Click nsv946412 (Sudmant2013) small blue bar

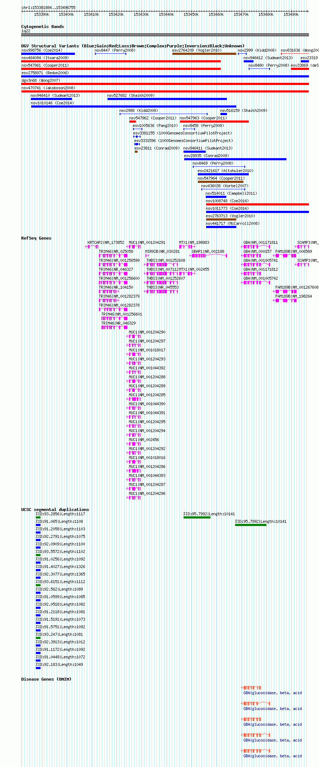point(248,61)
